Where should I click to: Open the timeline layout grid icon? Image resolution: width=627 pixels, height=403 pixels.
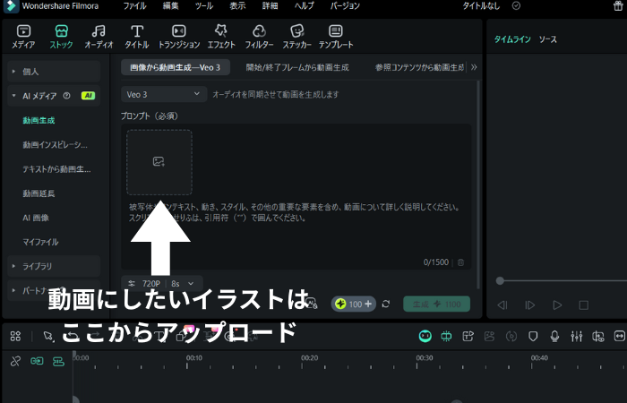point(15,336)
